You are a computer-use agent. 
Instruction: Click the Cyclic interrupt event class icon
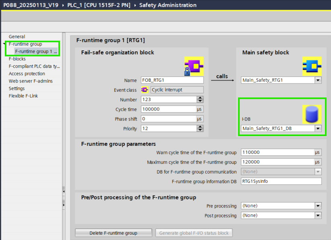[145, 90]
